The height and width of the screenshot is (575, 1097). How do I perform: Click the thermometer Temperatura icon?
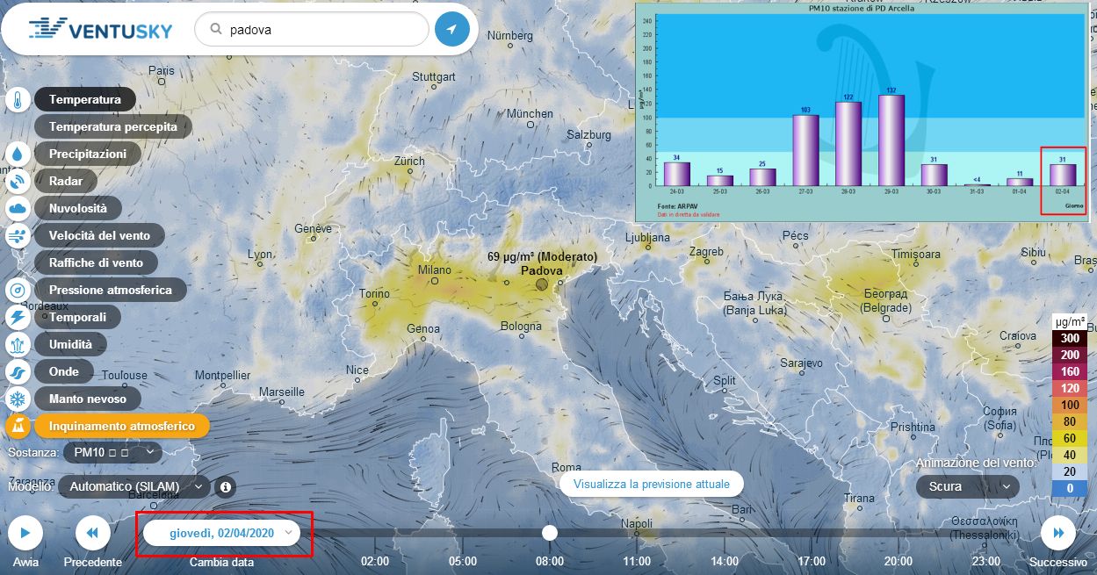pos(18,100)
